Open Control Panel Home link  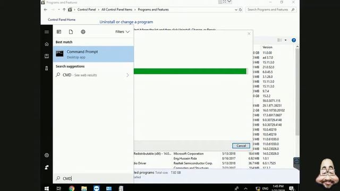[62, 20]
